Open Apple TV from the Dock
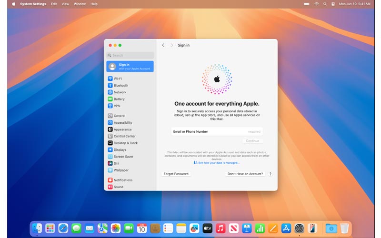This screenshot has height=238, width=381. [x=208, y=228]
